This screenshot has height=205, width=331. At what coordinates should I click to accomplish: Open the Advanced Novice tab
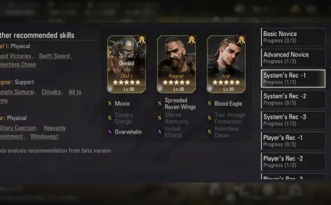(293, 57)
